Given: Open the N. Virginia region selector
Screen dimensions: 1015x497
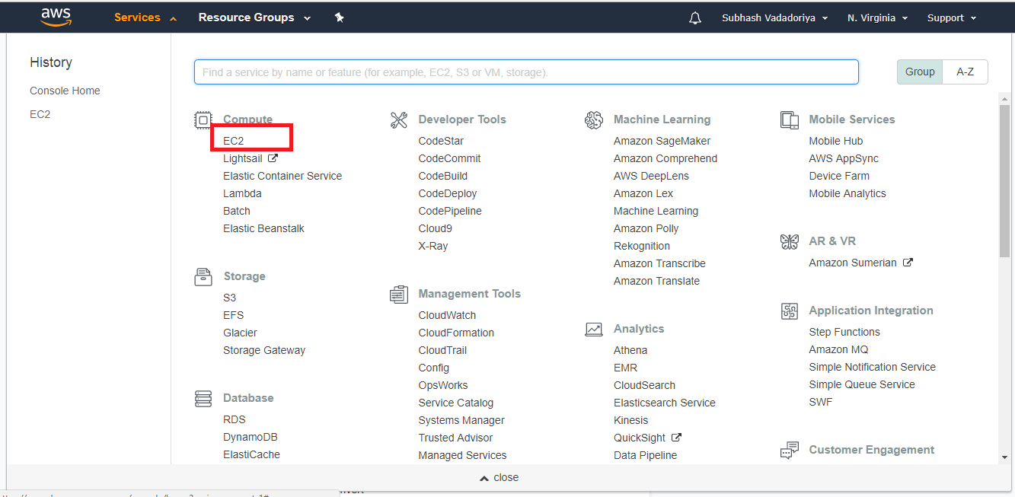Looking at the screenshot, I should coord(877,18).
